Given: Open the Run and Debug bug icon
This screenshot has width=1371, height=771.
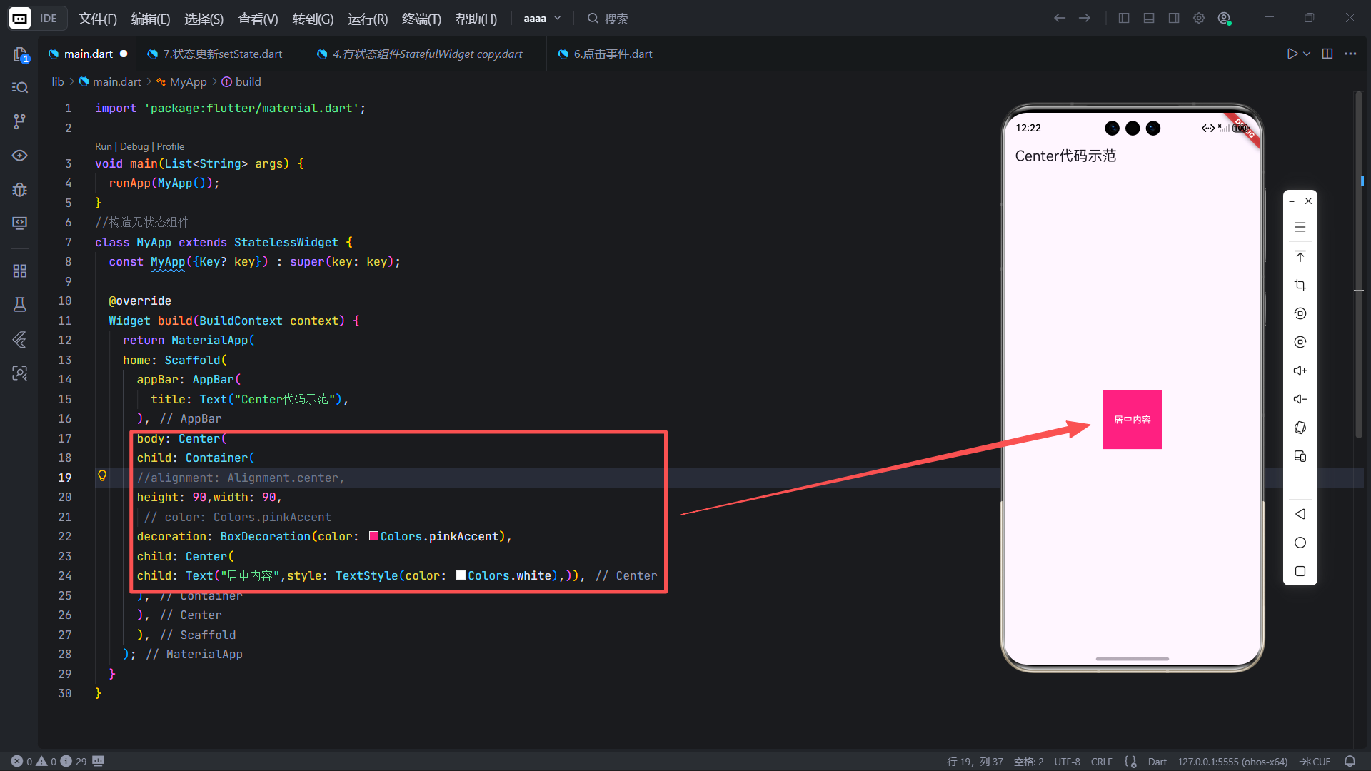Looking at the screenshot, I should [x=20, y=189].
